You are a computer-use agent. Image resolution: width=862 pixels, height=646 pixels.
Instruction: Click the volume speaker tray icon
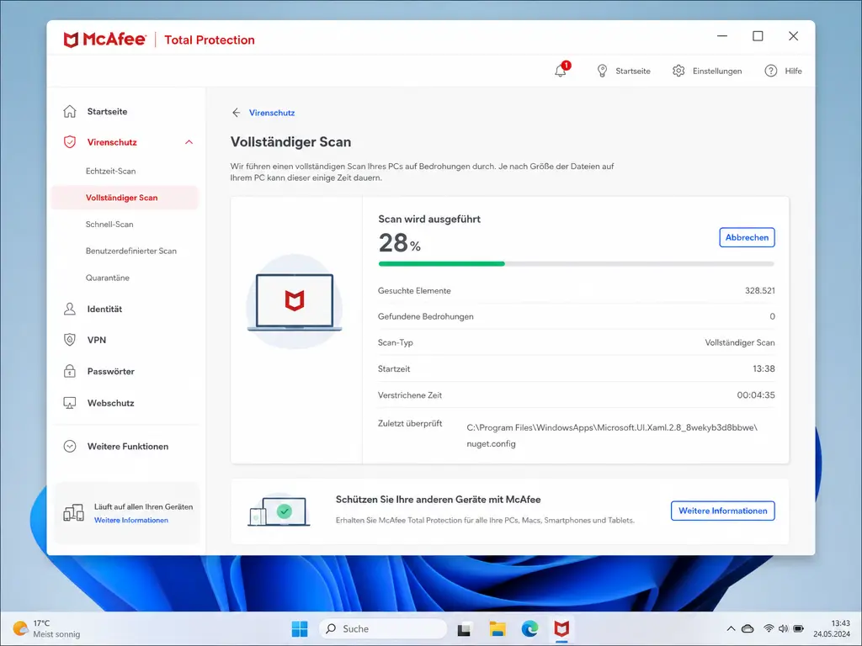[784, 629]
